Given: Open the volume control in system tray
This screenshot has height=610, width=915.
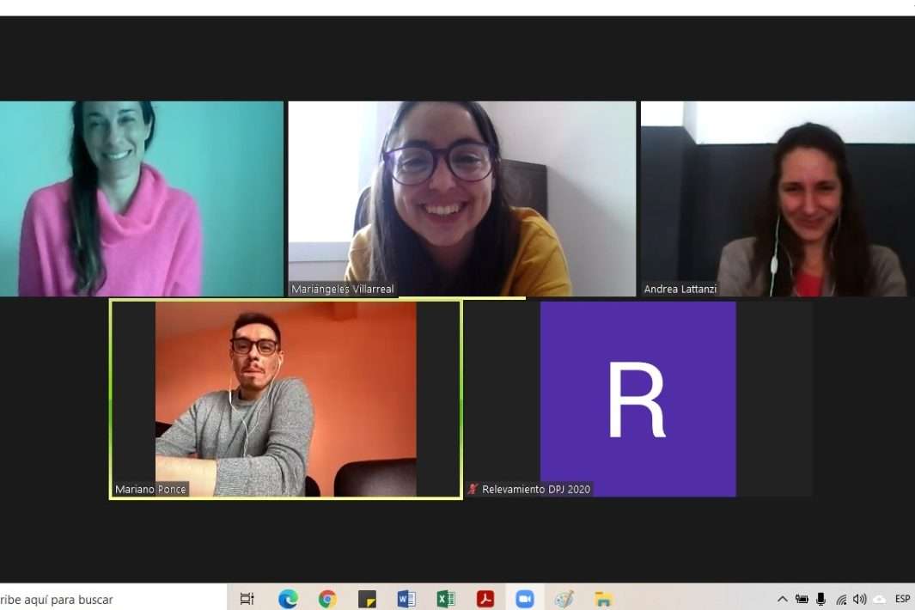Looking at the screenshot, I should point(859,599).
